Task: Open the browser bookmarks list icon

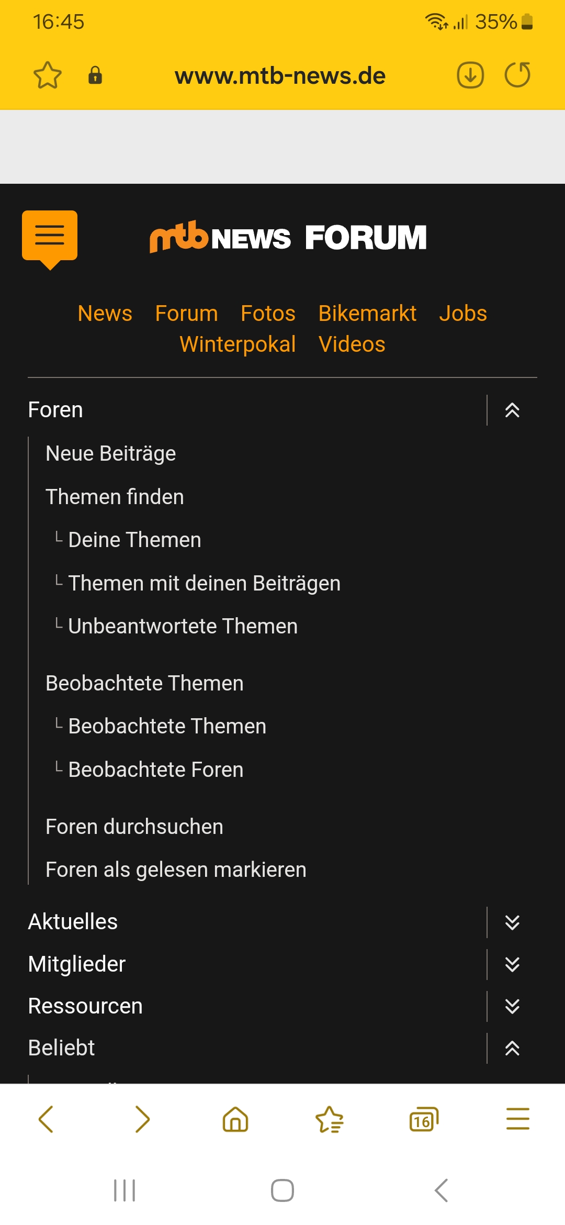Action: (330, 1120)
